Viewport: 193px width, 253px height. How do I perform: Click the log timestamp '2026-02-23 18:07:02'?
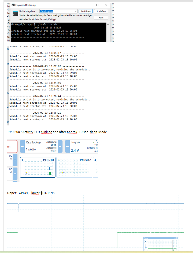pos(47,66)
